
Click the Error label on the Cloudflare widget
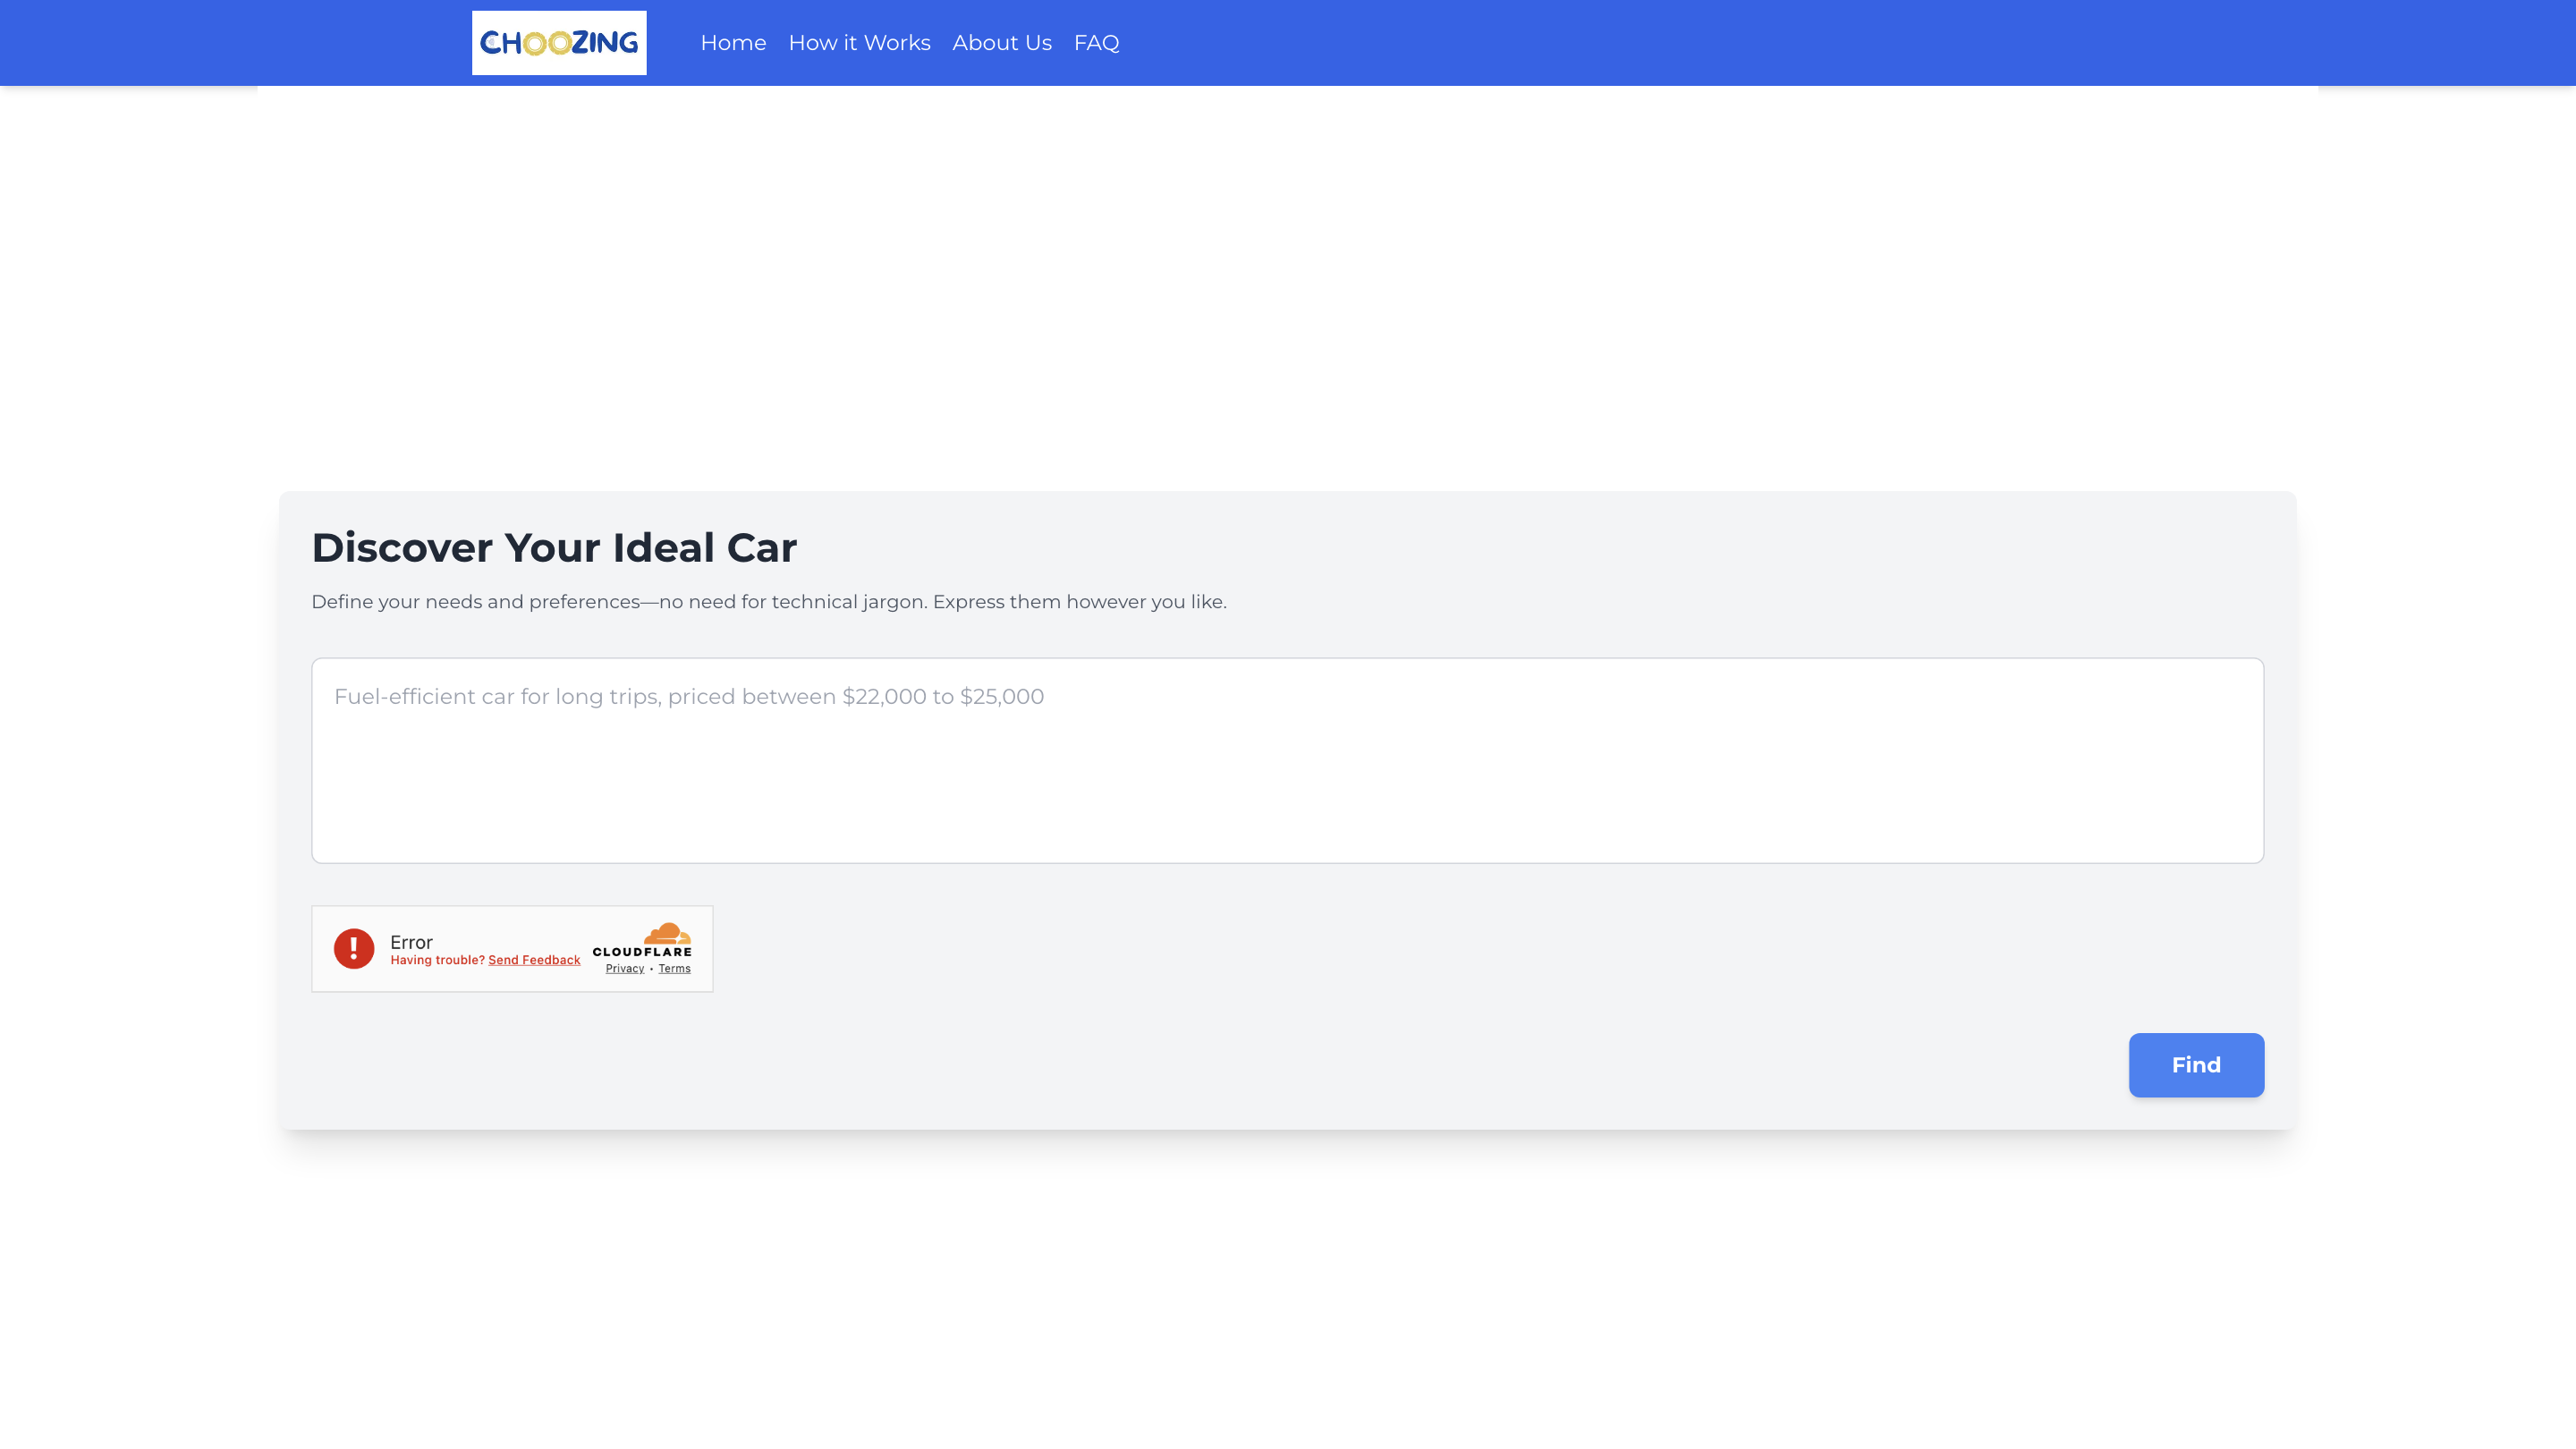tap(411, 942)
